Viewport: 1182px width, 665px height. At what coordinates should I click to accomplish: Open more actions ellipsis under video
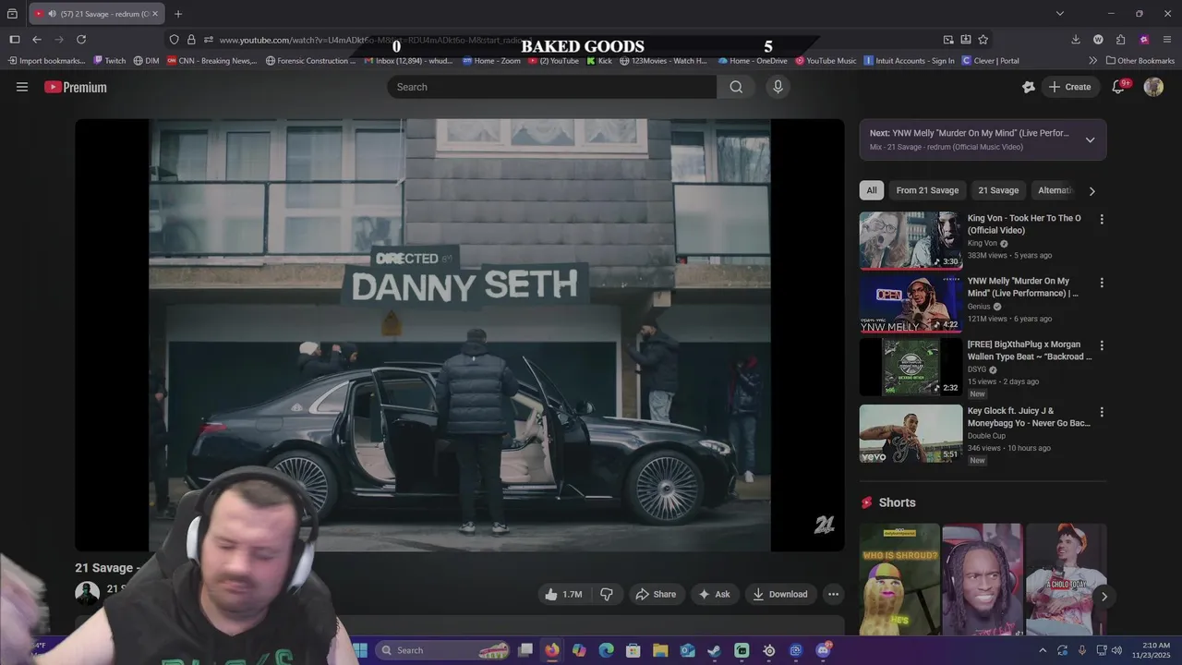click(x=833, y=594)
